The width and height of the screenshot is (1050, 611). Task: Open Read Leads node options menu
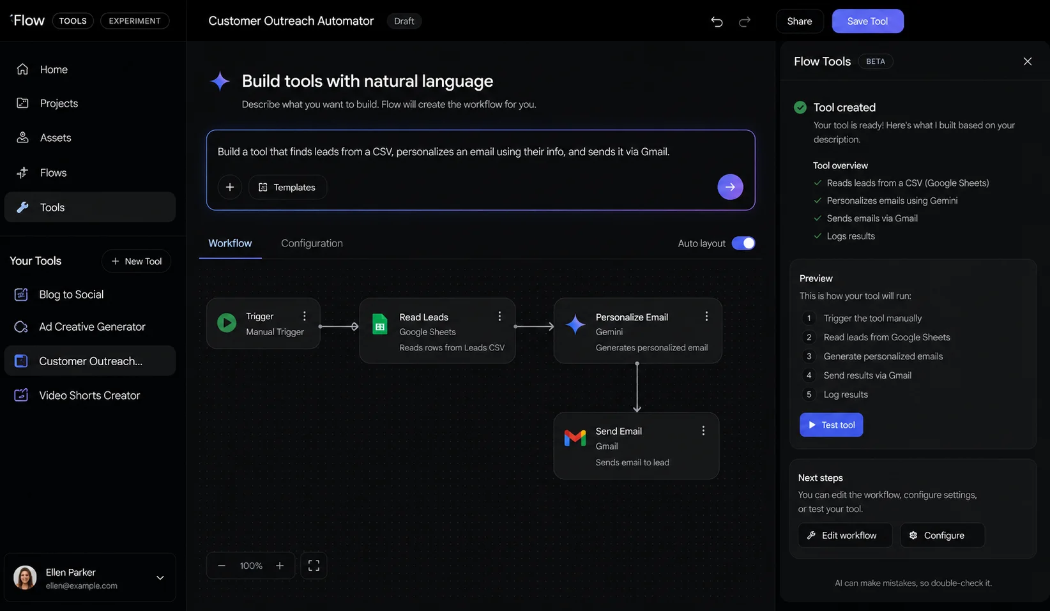(x=499, y=316)
